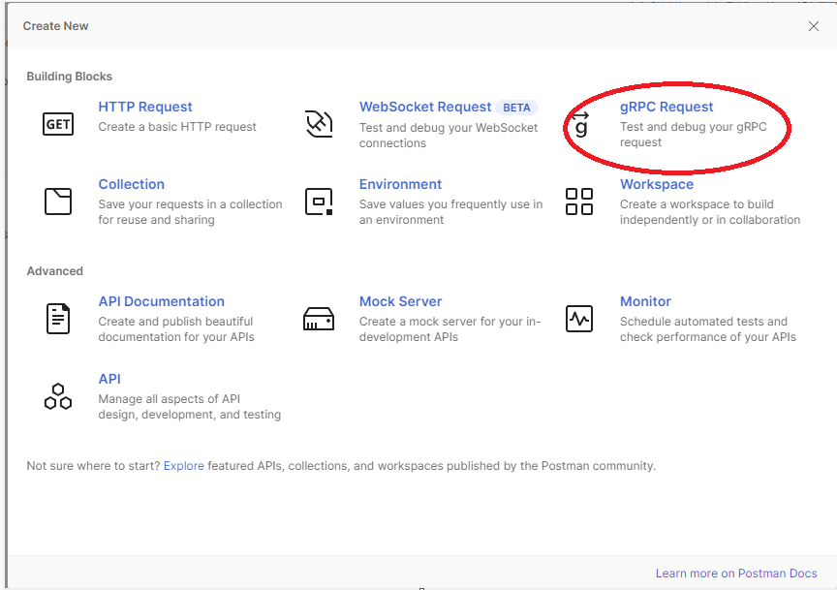Viewport: 837px width, 590px height.
Task: Follow the Explore link
Action: [184, 466]
